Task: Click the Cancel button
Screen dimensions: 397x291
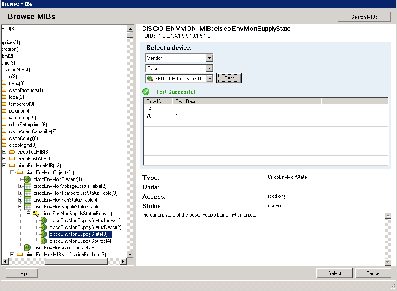Action: (373, 273)
